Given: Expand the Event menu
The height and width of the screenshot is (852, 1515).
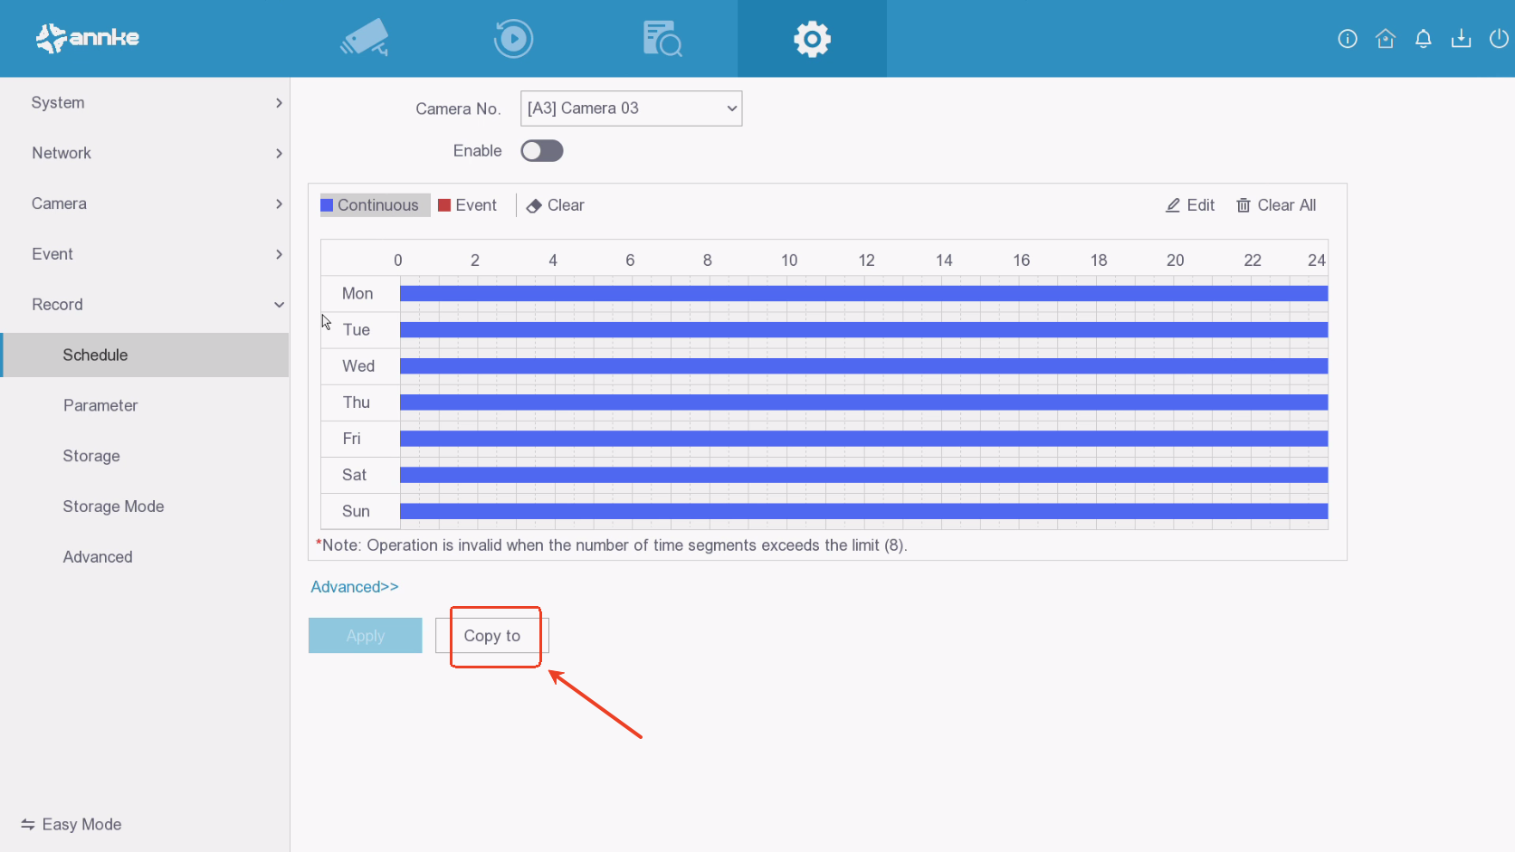Looking at the screenshot, I should (x=145, y=254).
